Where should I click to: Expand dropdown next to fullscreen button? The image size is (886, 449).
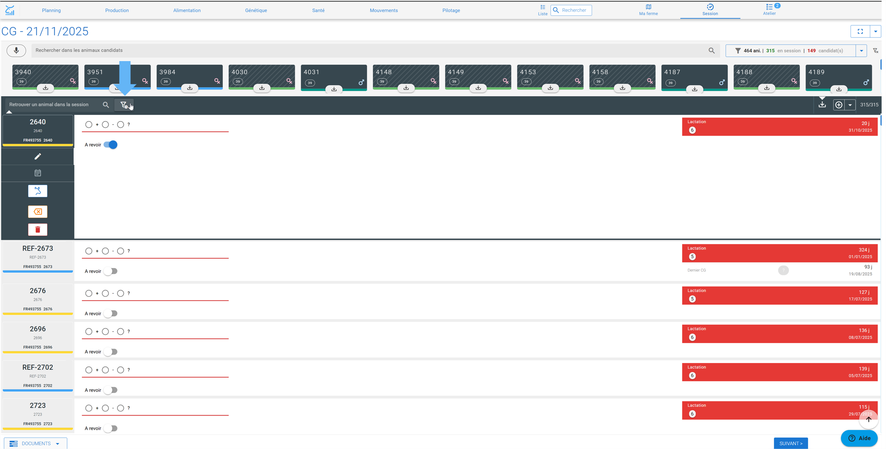coord(875,32)
